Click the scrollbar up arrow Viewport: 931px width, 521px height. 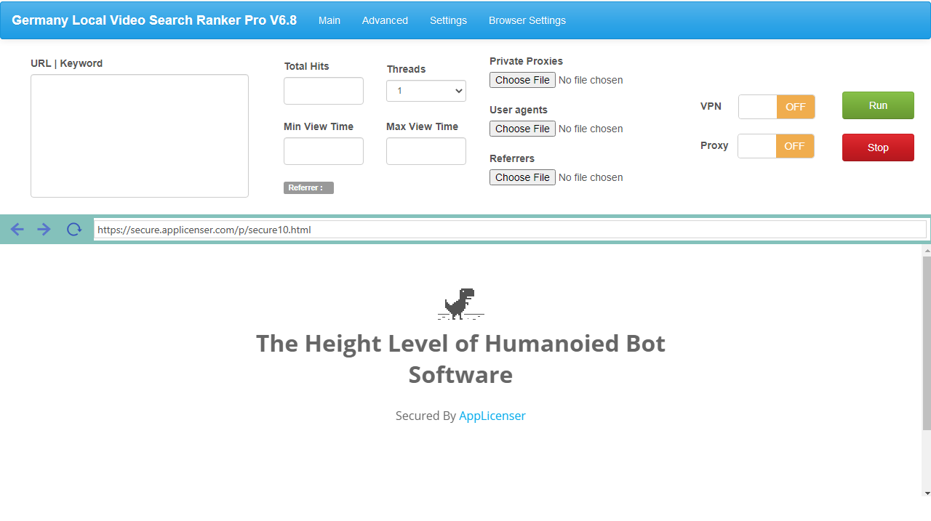point(927,249)
